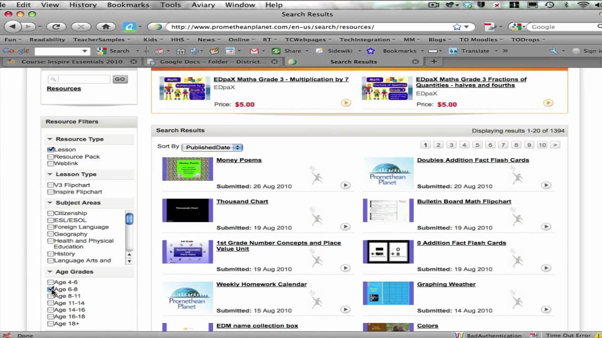
Task: Click the browser home button
Action: (106, 27)
